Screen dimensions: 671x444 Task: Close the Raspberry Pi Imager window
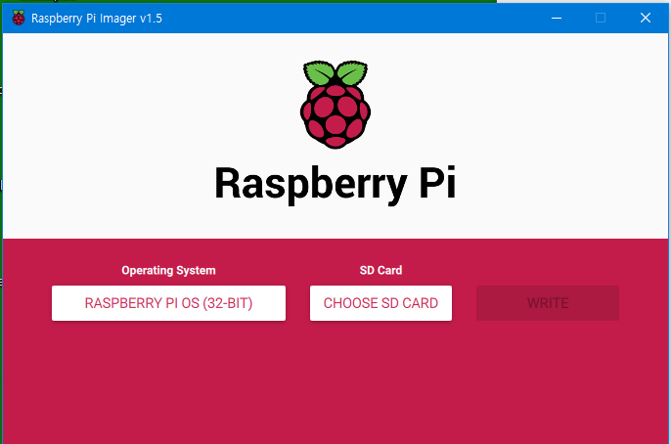646,18
